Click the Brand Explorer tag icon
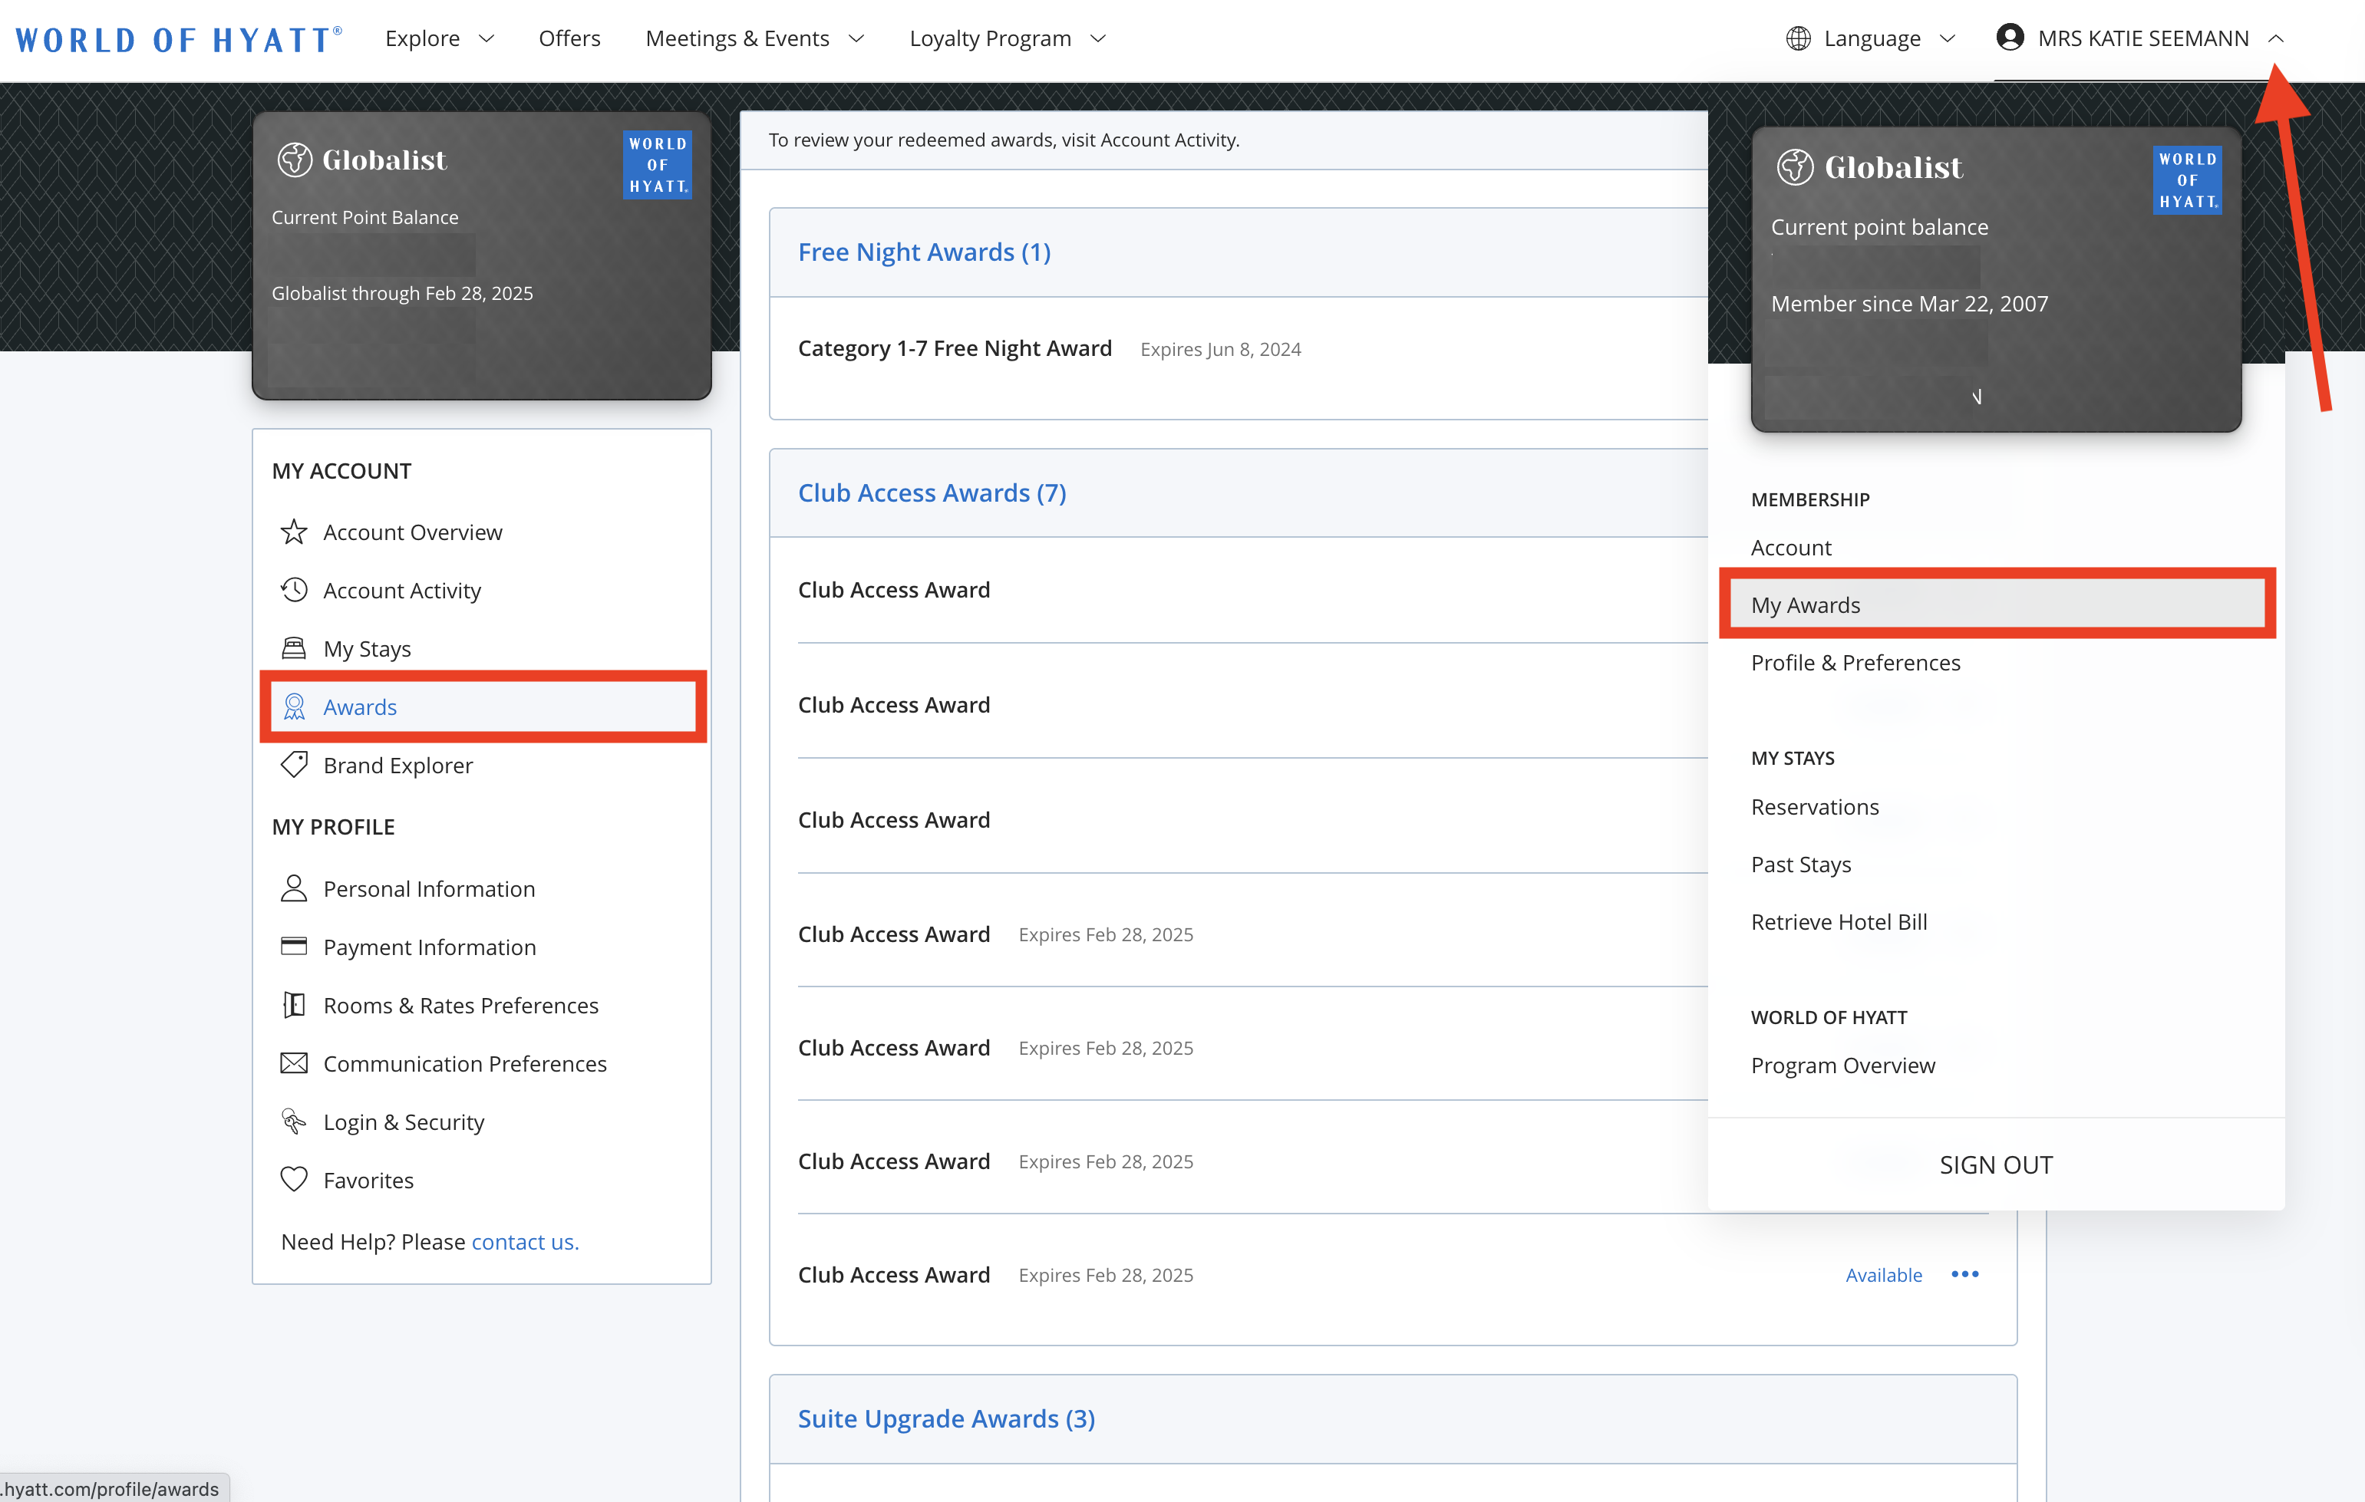 point(294,765)
